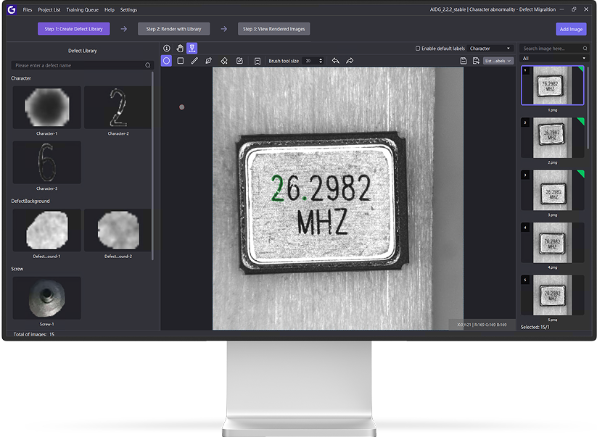The width and height of the screenshot is (597, 437).
Task: Select the rectangle drawing tool
Action: pyautogui.click(x=181, y=61)
